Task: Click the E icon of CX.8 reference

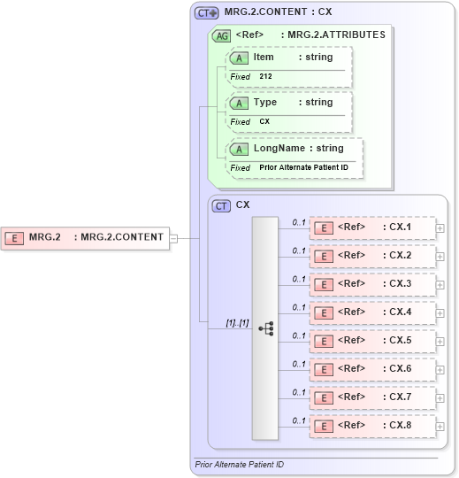Action: click(324, 426)
